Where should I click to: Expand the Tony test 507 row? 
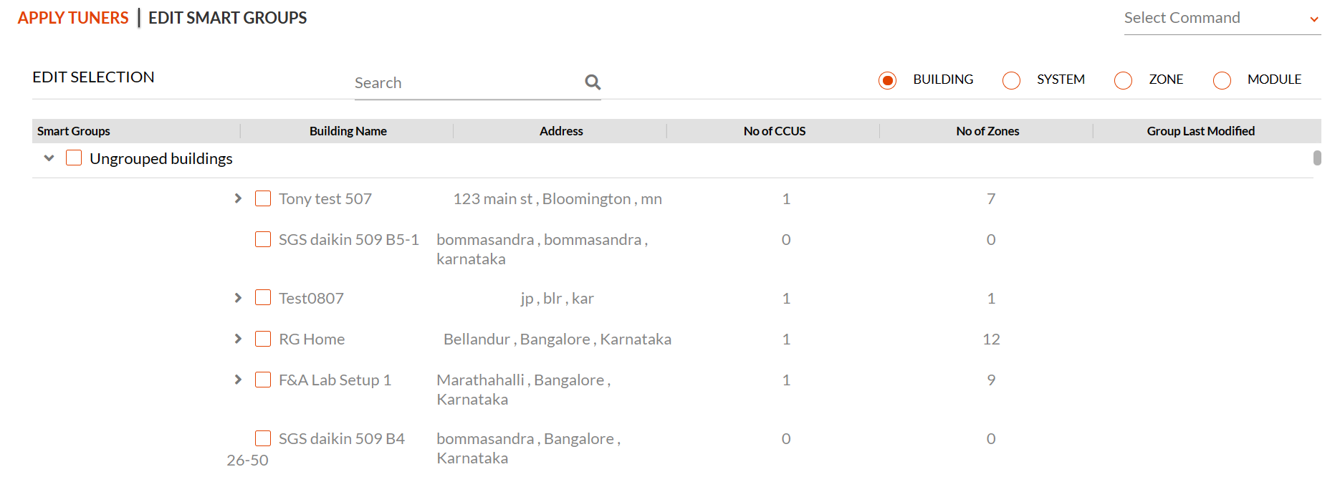238,198
